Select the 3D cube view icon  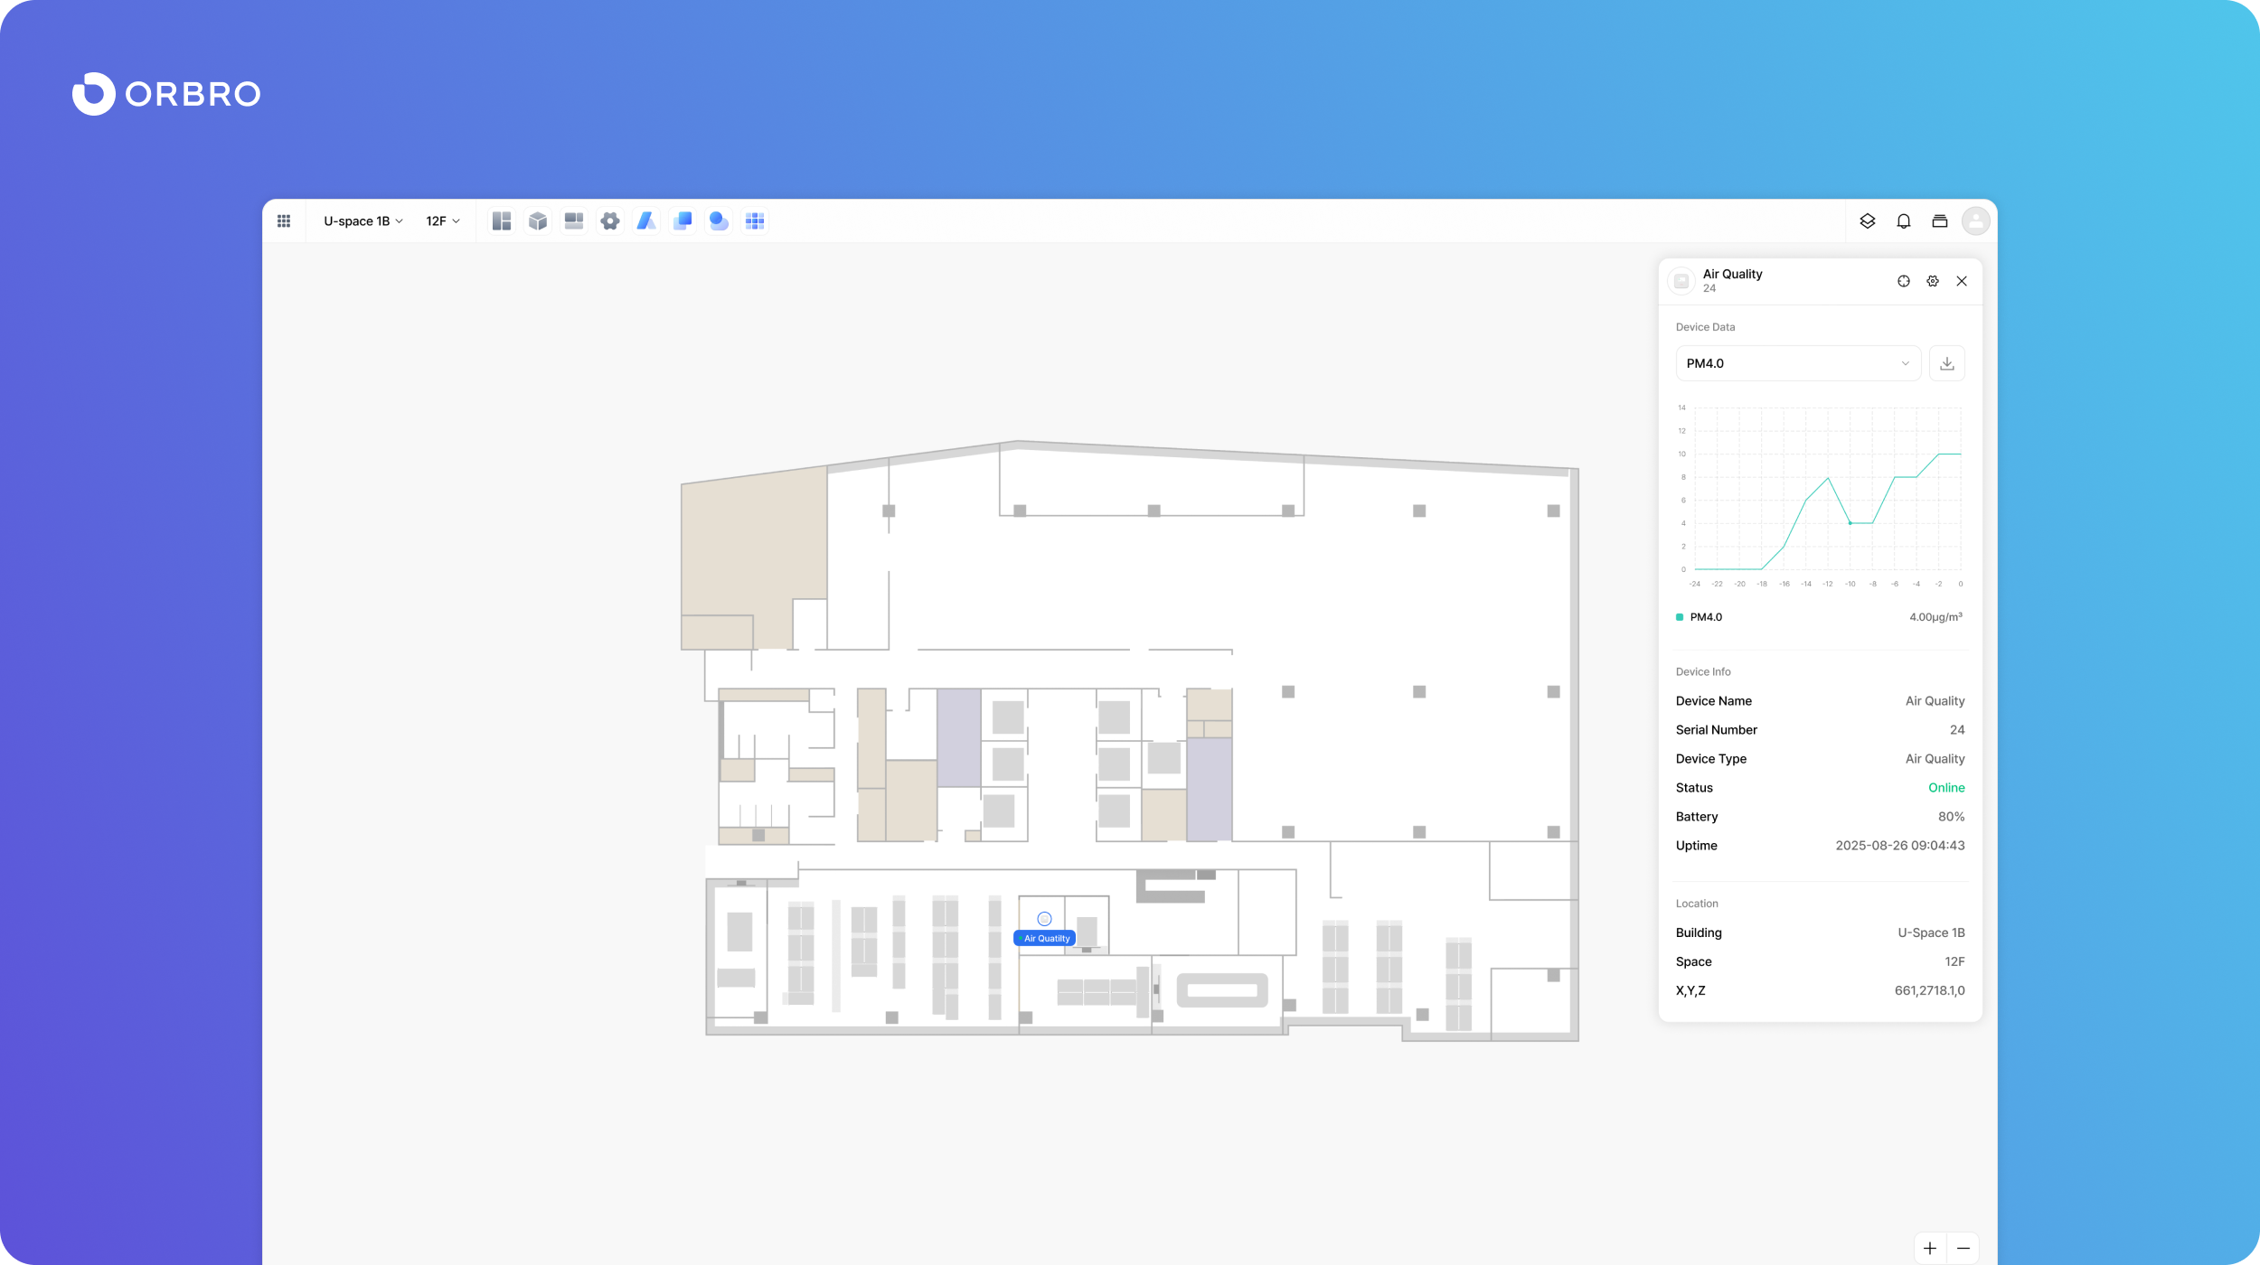coord(538,221)
